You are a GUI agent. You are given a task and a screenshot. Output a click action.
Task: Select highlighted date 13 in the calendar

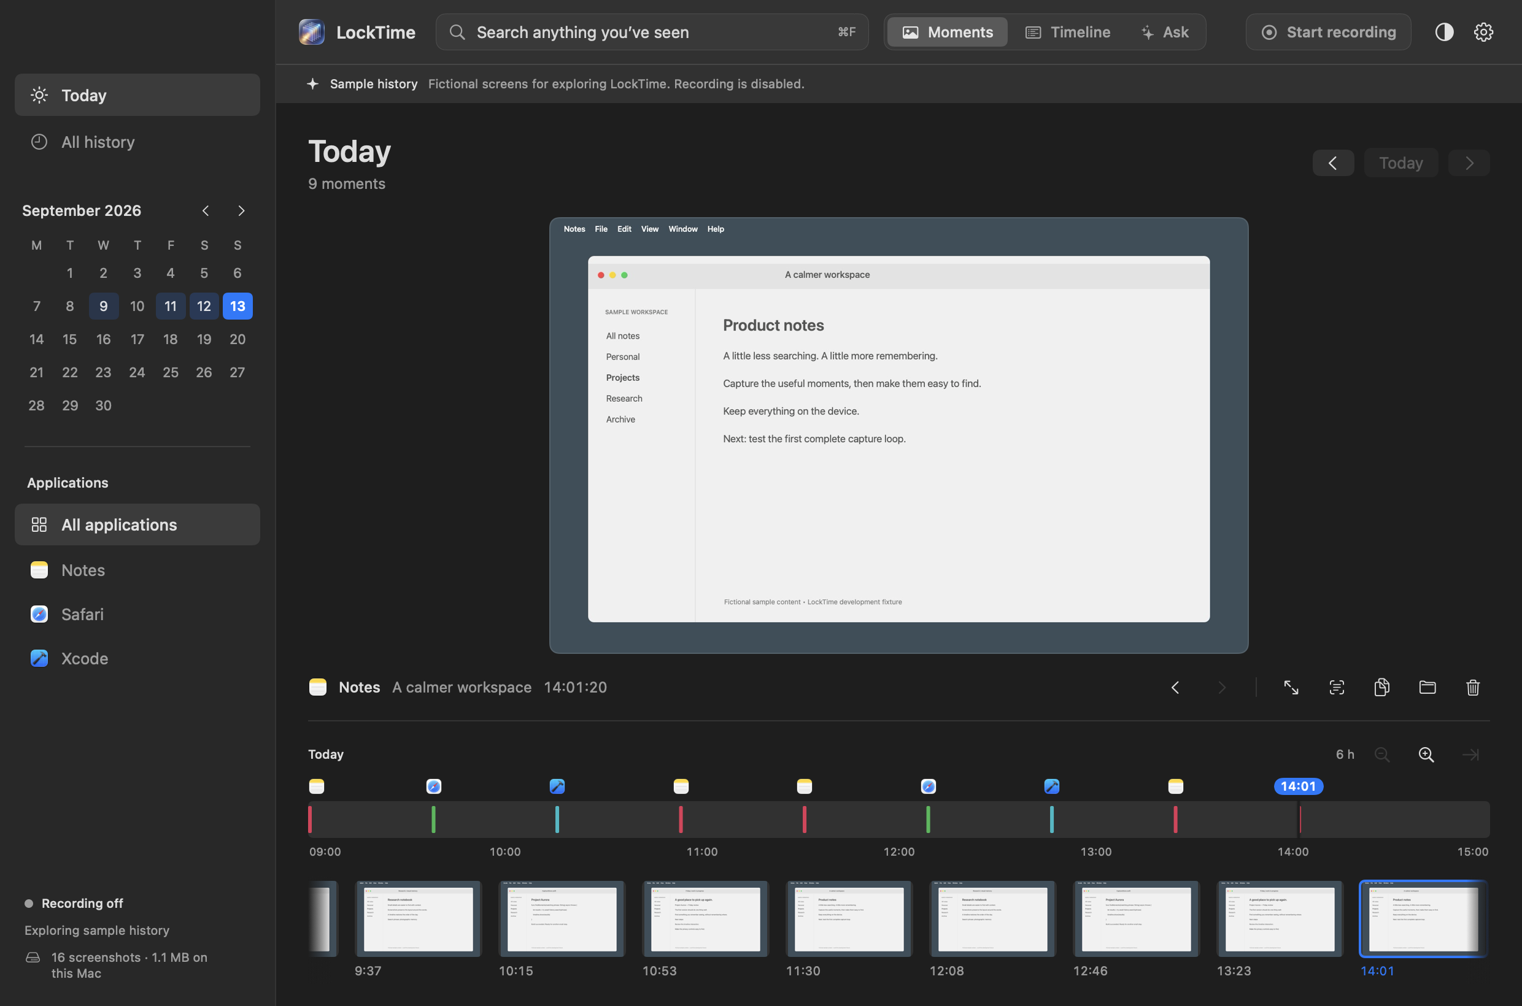(238, 306)
